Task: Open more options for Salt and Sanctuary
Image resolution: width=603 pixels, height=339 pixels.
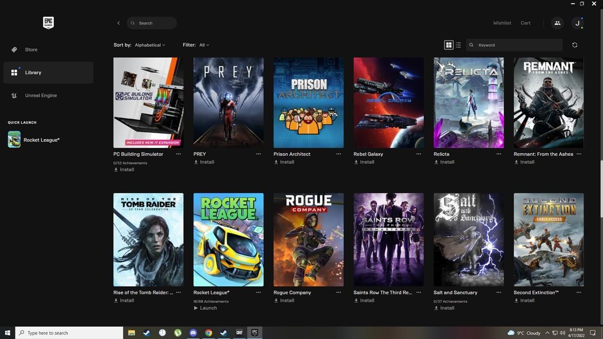Action: pyautogui.click(x=498, y=292)
